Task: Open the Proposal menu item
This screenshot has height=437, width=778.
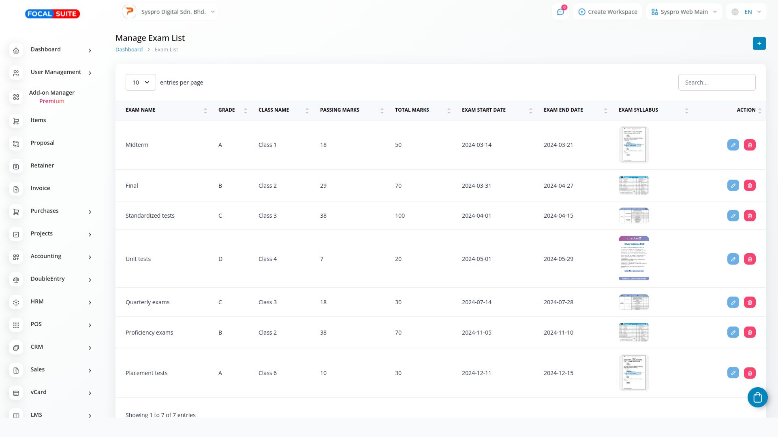Action: pos(43,143)
